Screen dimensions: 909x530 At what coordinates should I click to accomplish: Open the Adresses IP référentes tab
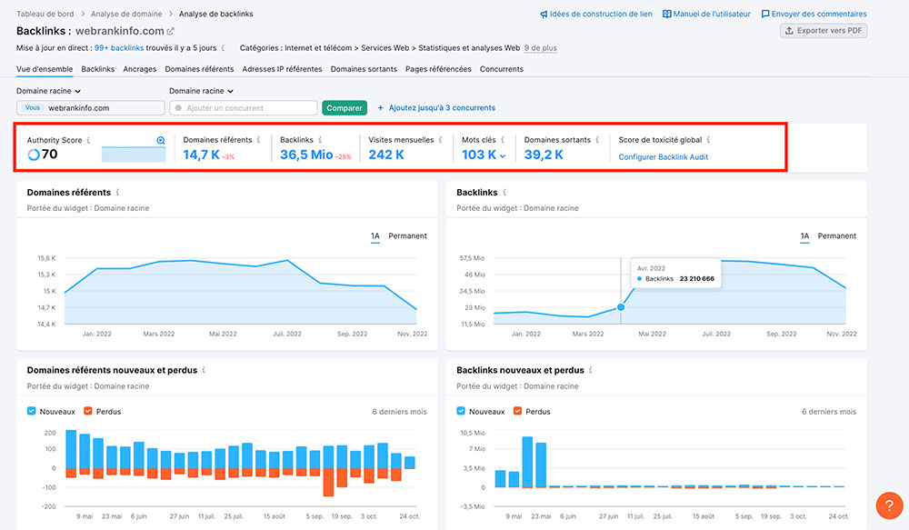click(283, 69)
